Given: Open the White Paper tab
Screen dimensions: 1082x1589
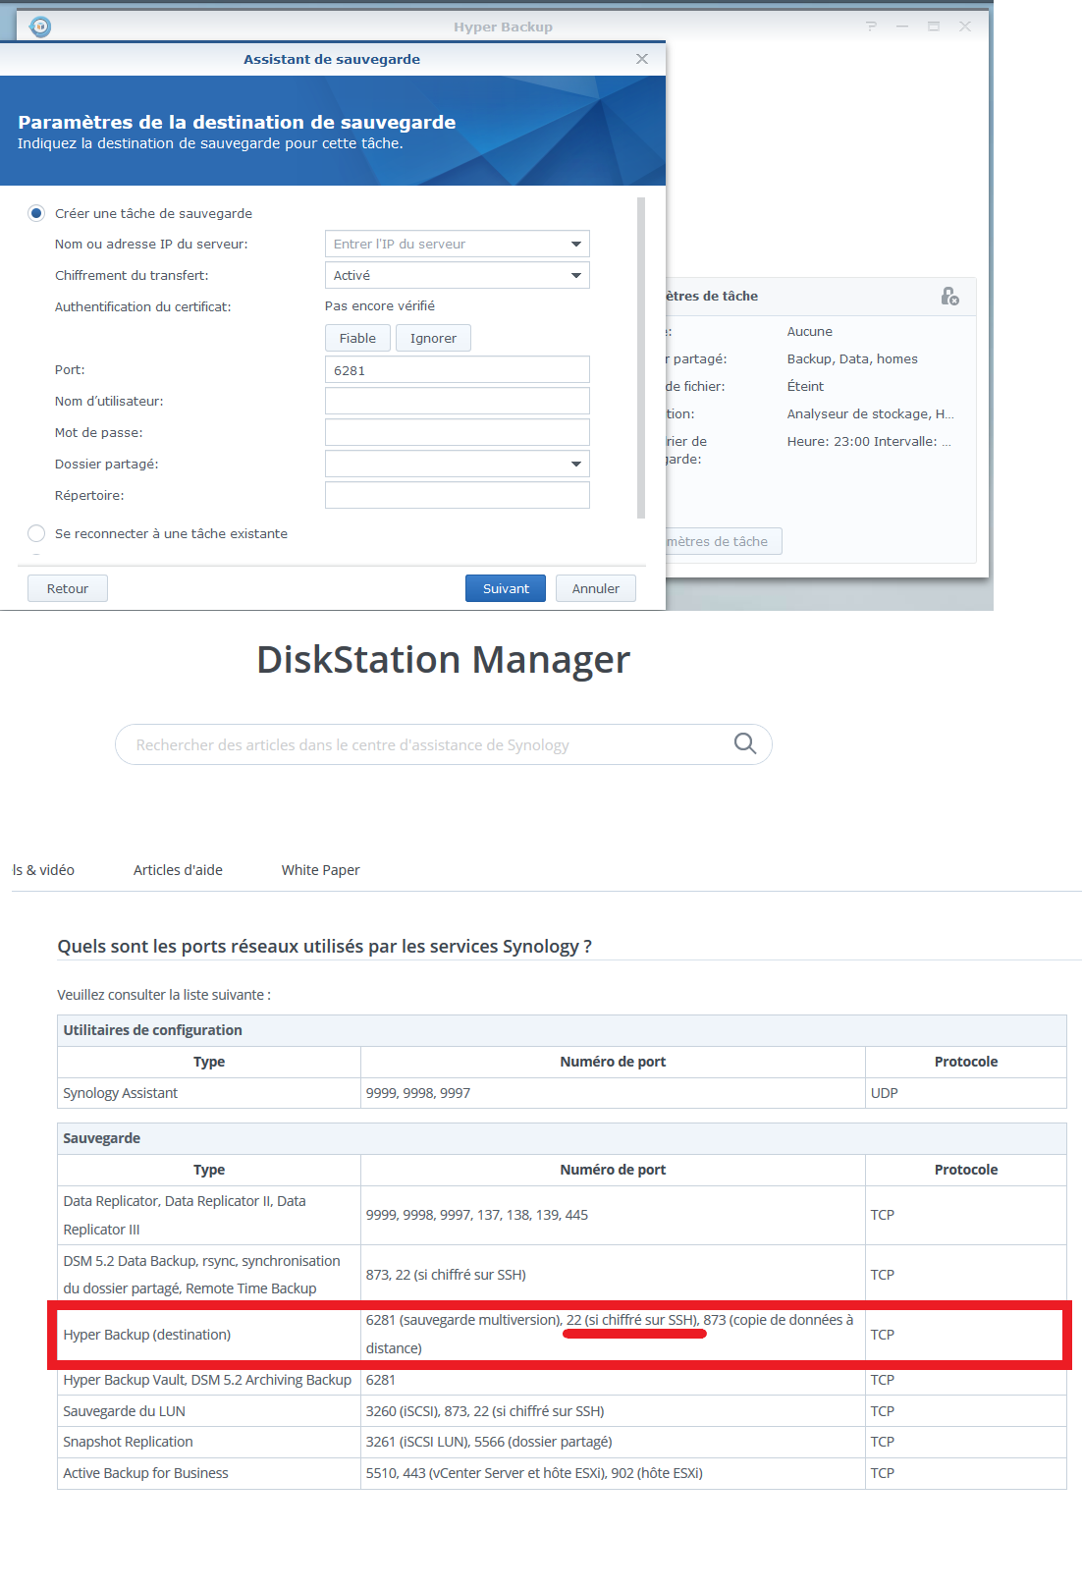Looking at the screenshot, I should coord(320,870).
